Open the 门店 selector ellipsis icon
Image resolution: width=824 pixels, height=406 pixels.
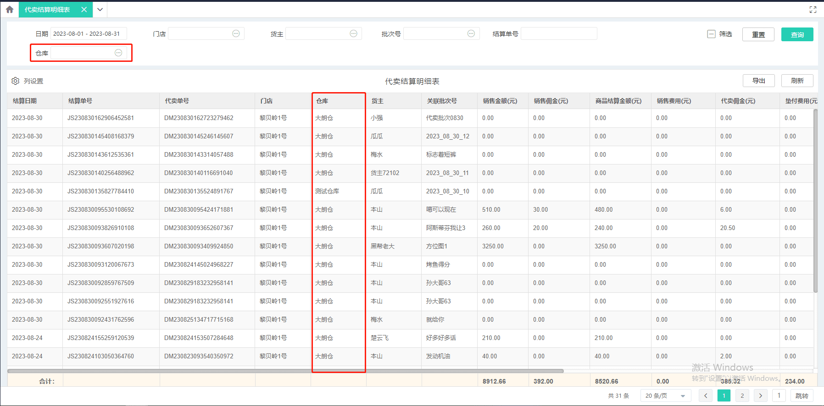tap(236, 33)
